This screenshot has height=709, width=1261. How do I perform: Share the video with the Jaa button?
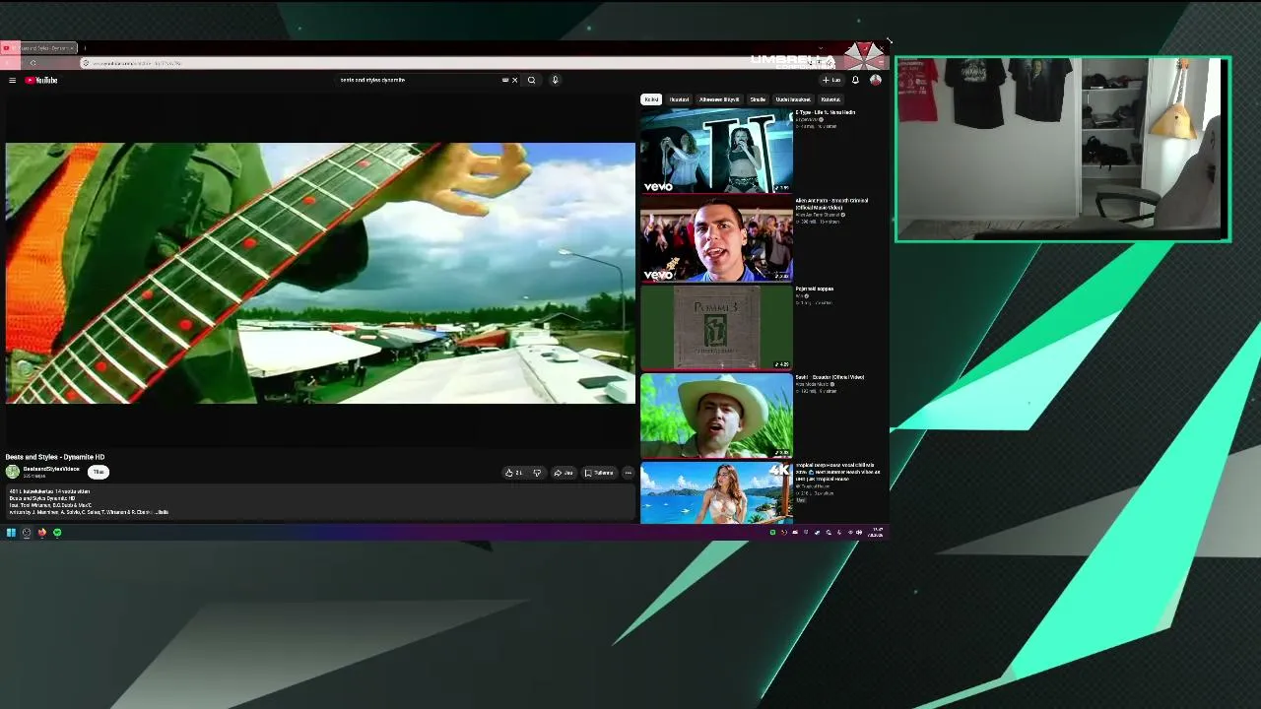coord(564,473)
